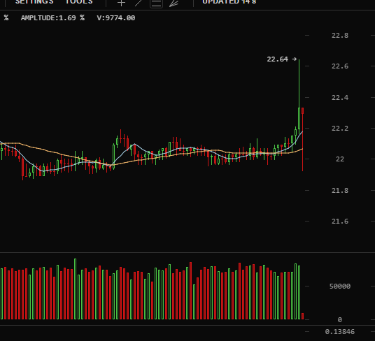Click the 50000 volume axis label
The height and width of the screenshot is (341, 375).
click(x=340, y=286)
